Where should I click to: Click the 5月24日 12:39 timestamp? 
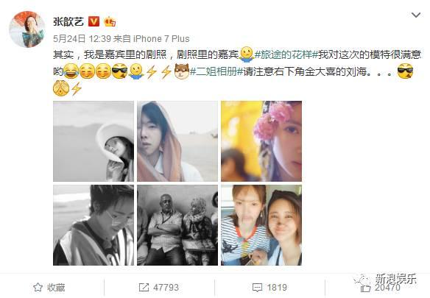click(x=82, y=39)
